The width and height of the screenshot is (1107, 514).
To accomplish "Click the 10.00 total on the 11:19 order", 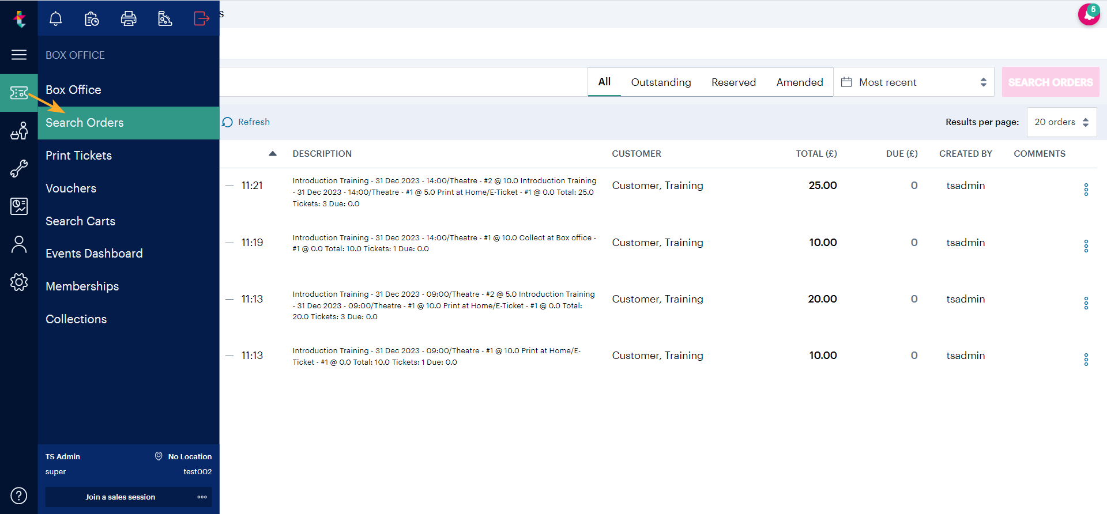I will coord(823,243).
